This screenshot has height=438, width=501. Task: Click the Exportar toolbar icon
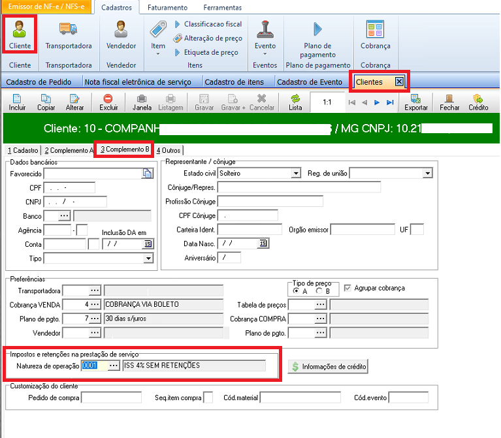coord(416,99)
